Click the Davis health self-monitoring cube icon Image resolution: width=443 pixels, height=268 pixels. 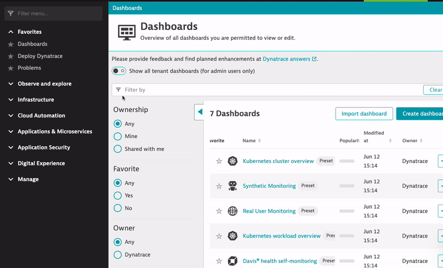[x=233, y=261]
